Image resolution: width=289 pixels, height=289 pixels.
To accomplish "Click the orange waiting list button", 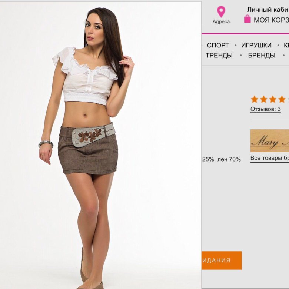I will point(222,260).
